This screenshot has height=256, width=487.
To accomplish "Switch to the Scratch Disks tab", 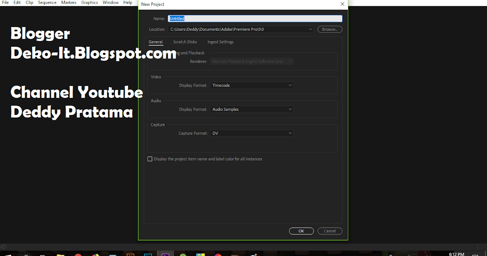I will click(185, 42).
